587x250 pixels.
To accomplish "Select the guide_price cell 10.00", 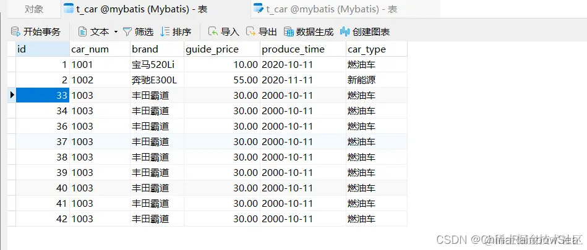I will point(222,65).
